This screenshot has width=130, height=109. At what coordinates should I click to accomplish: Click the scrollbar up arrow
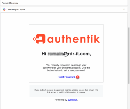coord(129,15)
